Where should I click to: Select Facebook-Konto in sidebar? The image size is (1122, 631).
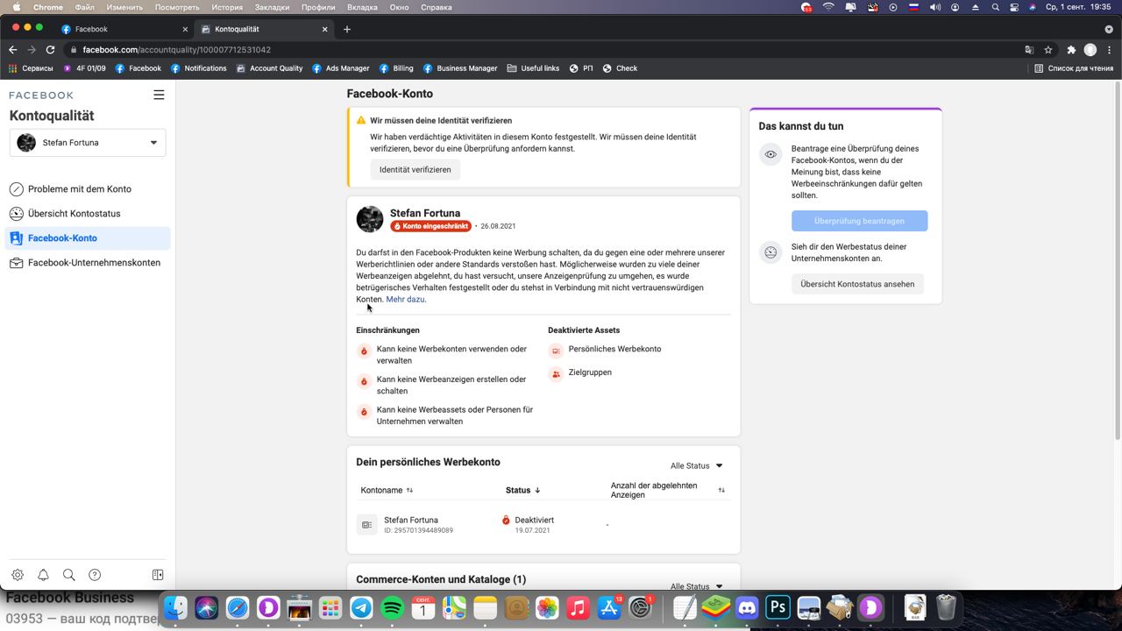point(88,238)
